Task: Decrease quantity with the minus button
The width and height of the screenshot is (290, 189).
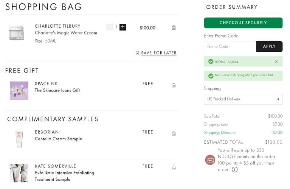Action: [110, 27]
